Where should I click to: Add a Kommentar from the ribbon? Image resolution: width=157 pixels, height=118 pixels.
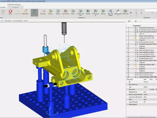point(65,12)
